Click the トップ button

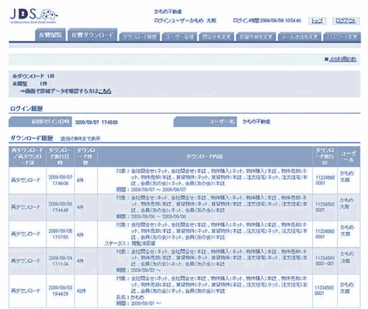[317, 21]
